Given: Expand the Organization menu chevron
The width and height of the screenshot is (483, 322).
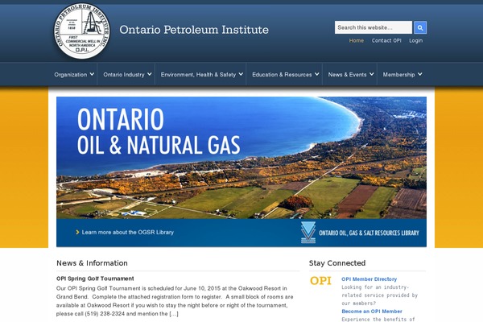Looking at the screenshot, I should 92,74.
